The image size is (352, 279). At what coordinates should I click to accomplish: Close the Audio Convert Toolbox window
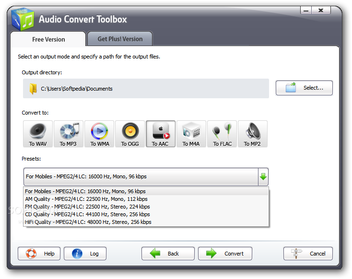point(321,11)
